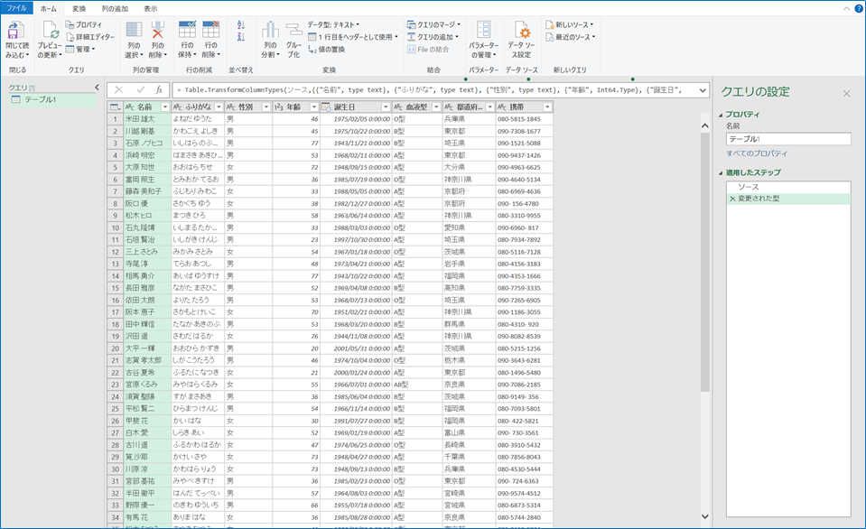Switch to the 表示 tab
The image size is (866, 529).
[x=151, y=9]
